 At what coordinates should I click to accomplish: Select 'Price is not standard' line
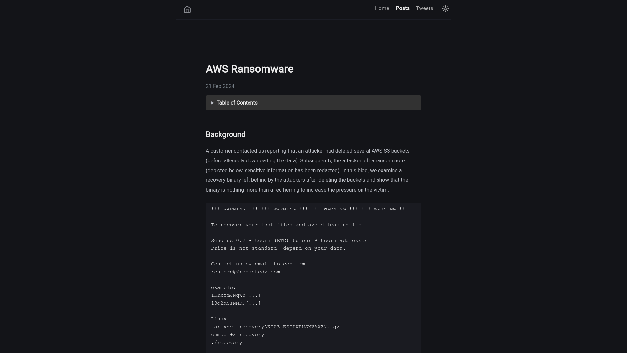click(278, 248)
